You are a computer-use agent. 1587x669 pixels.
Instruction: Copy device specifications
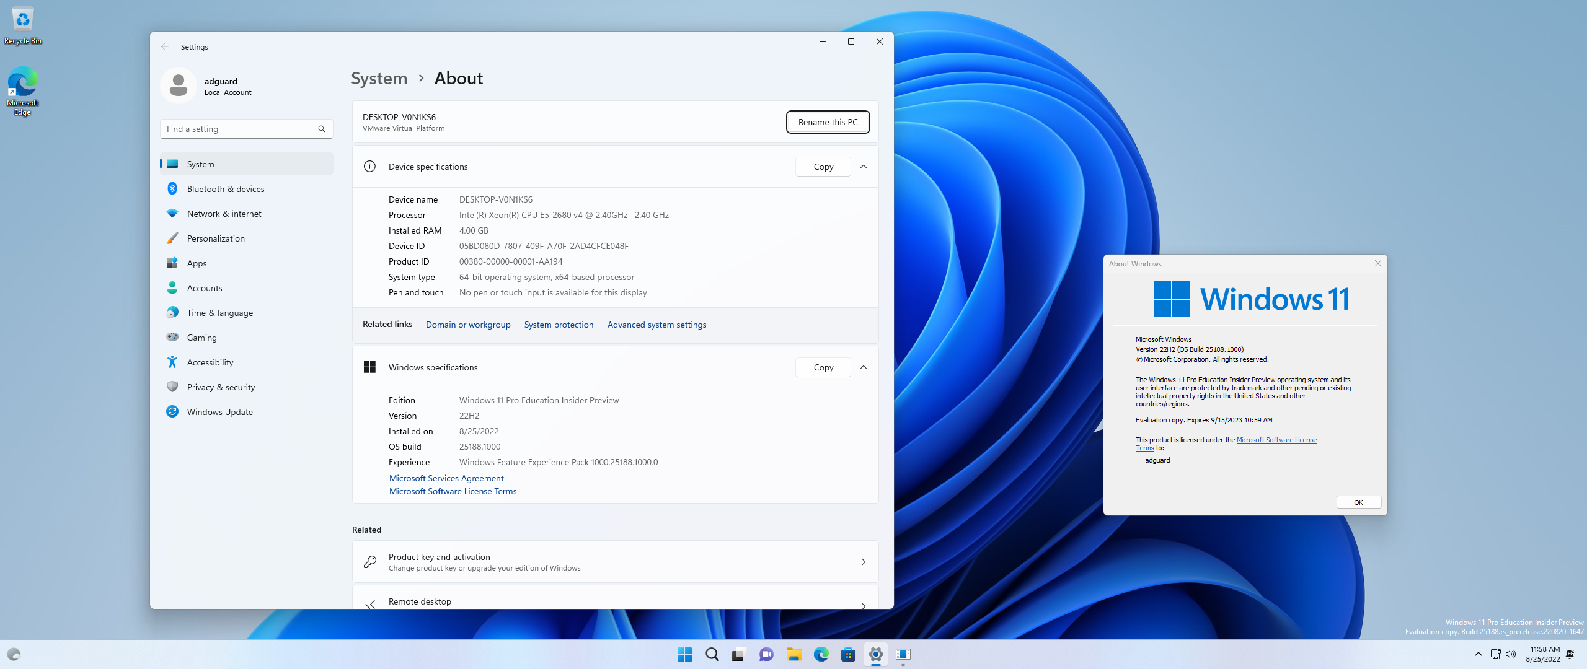(823, 167)
